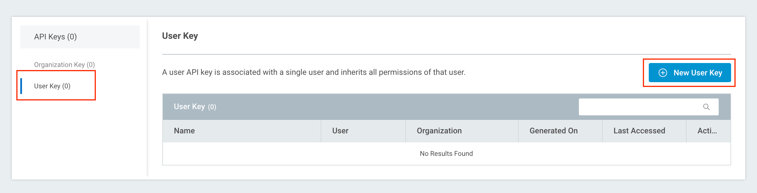Click the User Key page heading
This screenshot has height=193, width=757.
coord(180,36)
